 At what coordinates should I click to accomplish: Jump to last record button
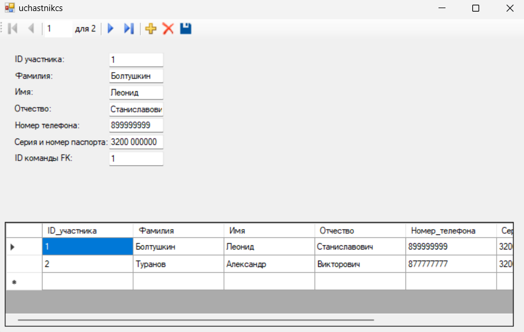(x=129, y=28)
